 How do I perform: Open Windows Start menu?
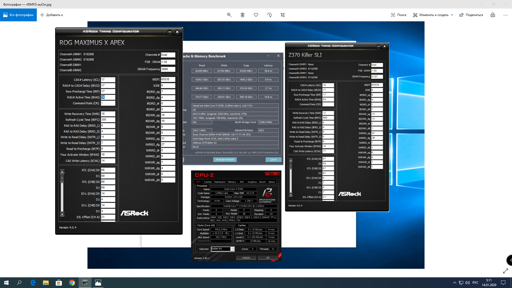[x=6, y=283]
